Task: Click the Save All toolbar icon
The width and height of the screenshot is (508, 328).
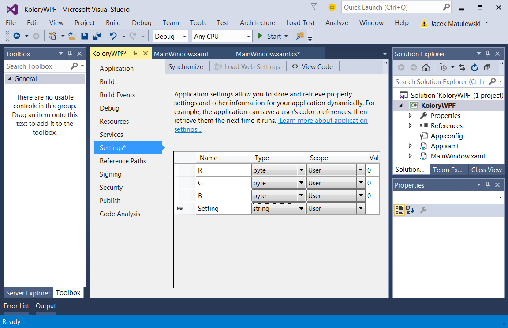Action: coord(97,36)
